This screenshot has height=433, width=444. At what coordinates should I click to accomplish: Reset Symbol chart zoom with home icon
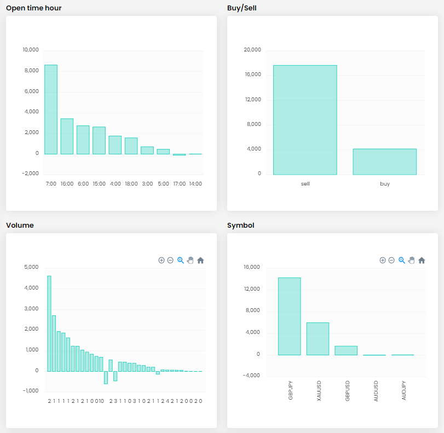422,260
